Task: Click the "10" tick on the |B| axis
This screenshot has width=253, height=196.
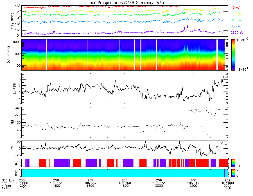Action: tap(19, 74)
